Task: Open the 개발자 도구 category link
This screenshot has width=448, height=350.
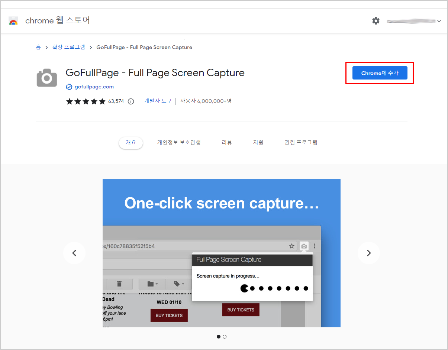Action: pyautogui.click(x=158, y=101)
